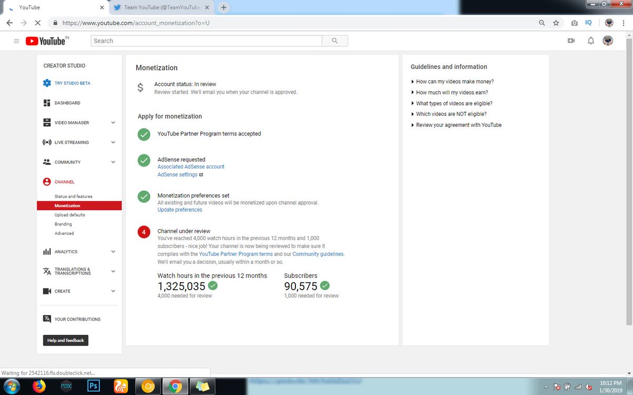This screenshot has height=395, width=633.
Task: Click the Help and feedback button
Action: [x=65, y=340]
